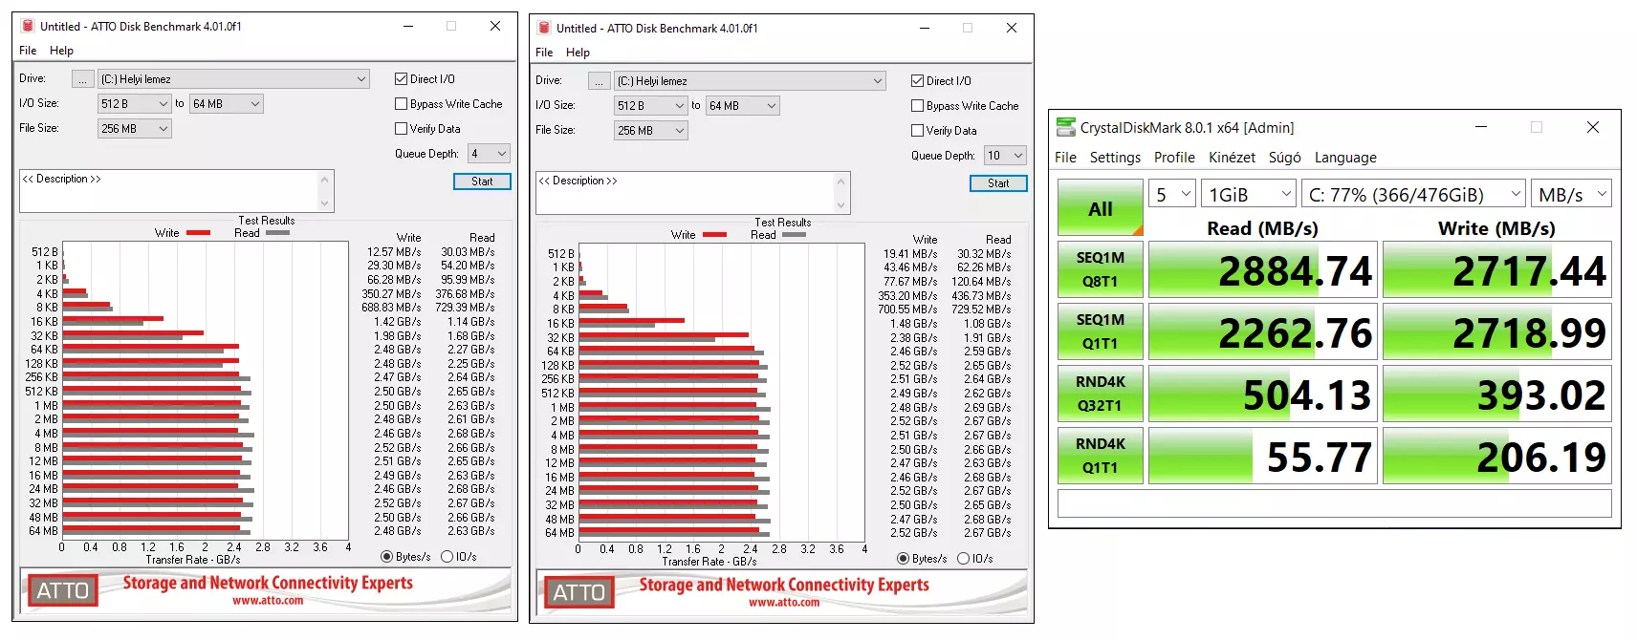Click the 504.13 read result cell
Image resolution: width=1637 pixels, height=640 pixels.
coord(1263,394)
